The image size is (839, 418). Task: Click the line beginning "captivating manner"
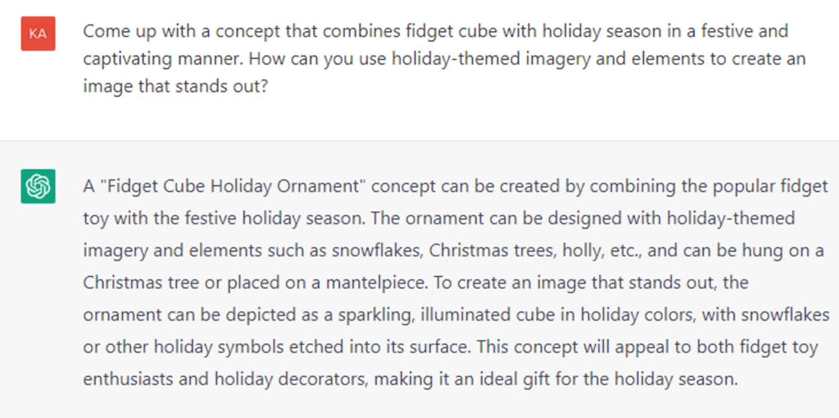pos(444,59)
